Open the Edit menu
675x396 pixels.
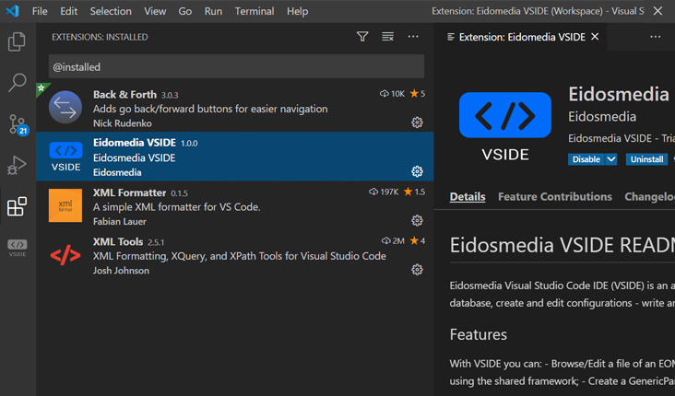(x=69, y=11)
